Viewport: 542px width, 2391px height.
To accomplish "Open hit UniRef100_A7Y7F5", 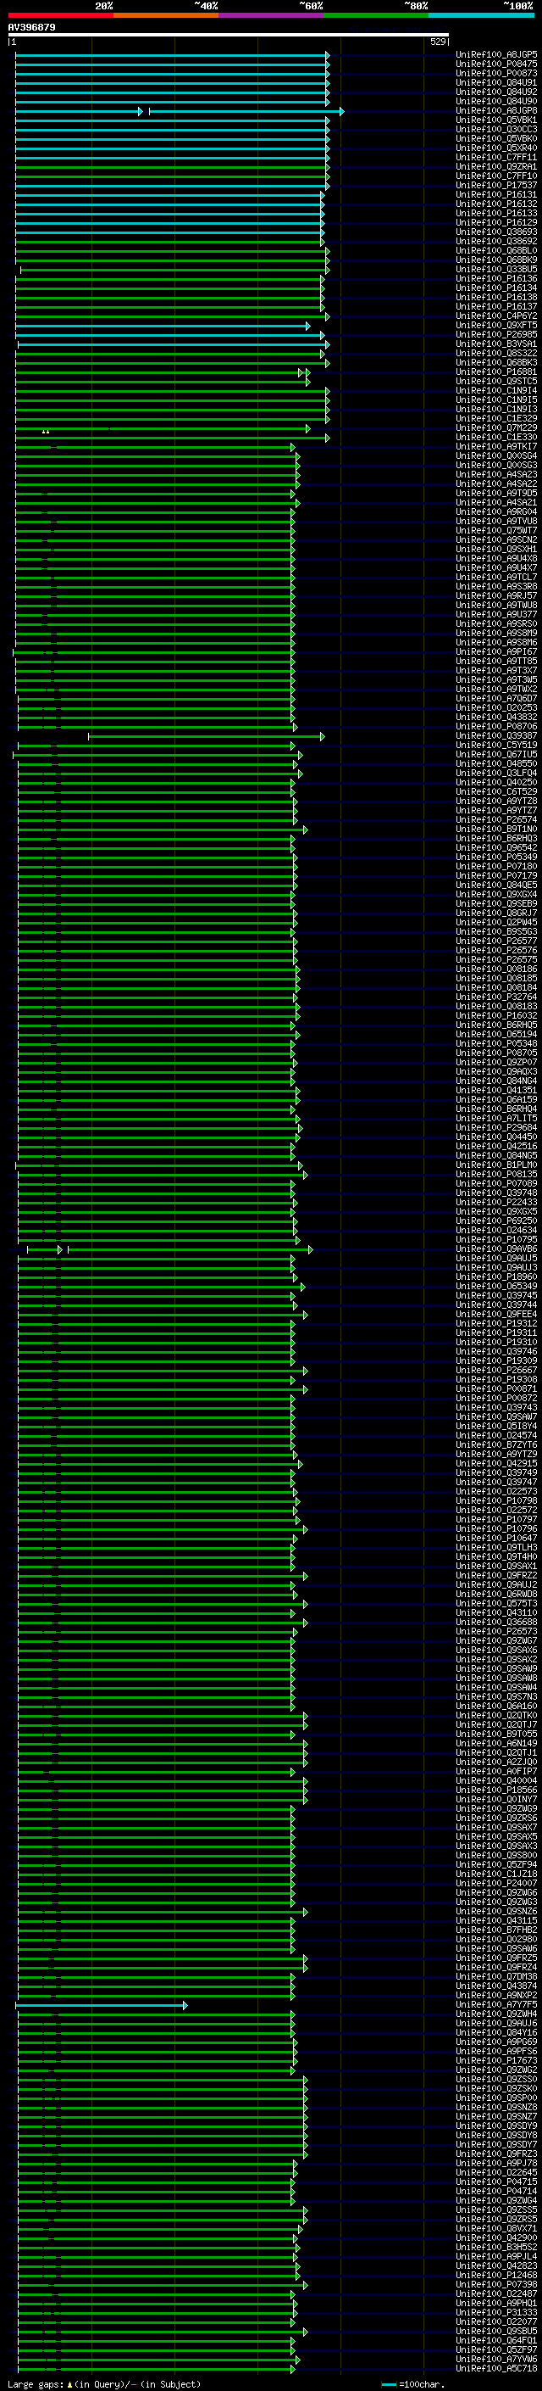I will (x=495, y=2005).
